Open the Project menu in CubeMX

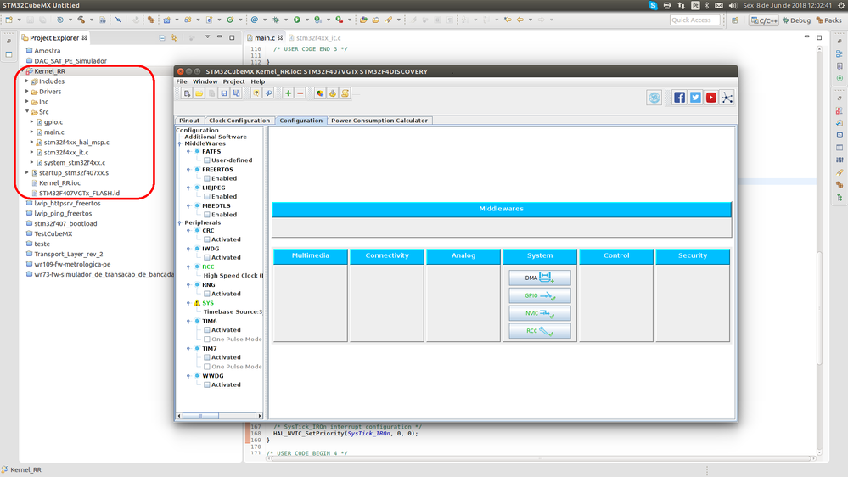233,81
